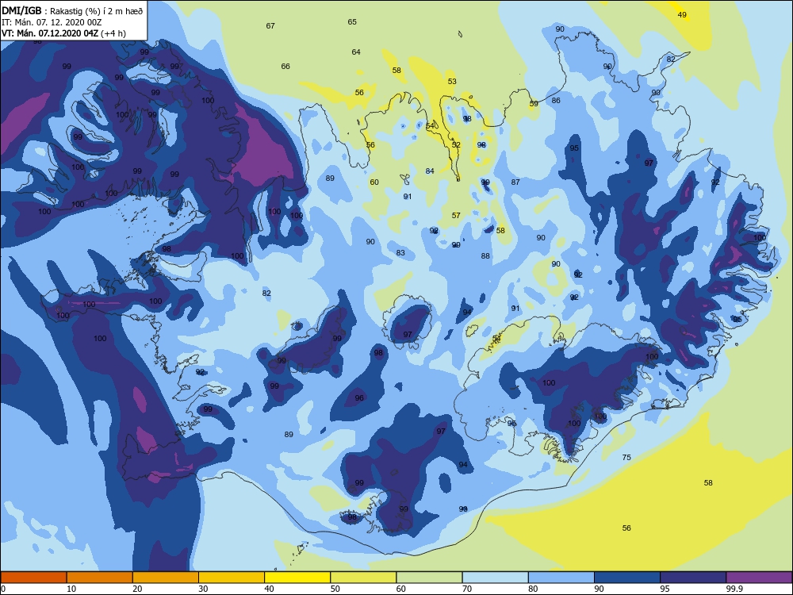Click the map humidity value 67
Screen dimensions: 793x595
click(x=270, y=26)
